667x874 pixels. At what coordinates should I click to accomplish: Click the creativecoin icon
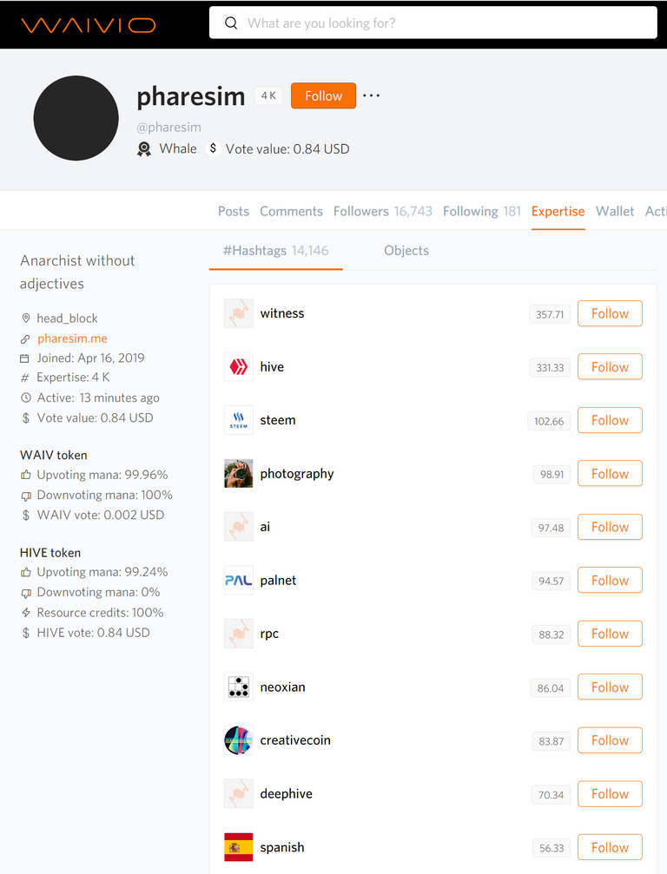[239, 740]
